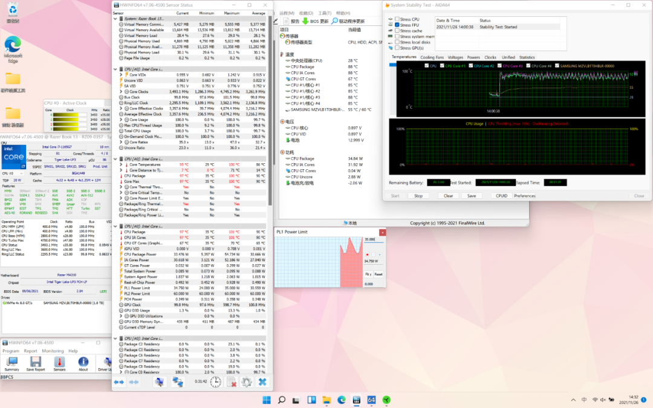The width and height of the screenshot is (653, 408).
Task: Expand the Core VIDs sensor row
Action: [121, 75]
